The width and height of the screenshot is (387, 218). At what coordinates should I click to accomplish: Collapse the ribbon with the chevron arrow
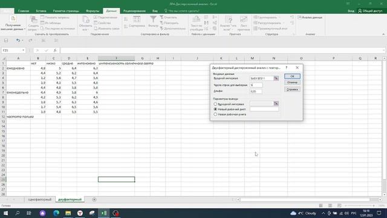tap(383, 34)
